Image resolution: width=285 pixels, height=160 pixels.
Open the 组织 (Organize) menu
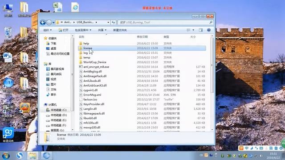(x=48, y=30)
